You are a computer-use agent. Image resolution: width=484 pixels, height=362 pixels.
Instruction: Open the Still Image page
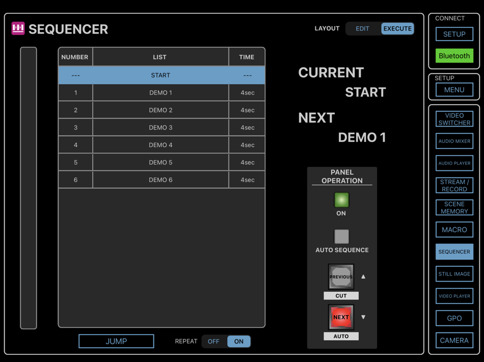[x=454, y=274]
